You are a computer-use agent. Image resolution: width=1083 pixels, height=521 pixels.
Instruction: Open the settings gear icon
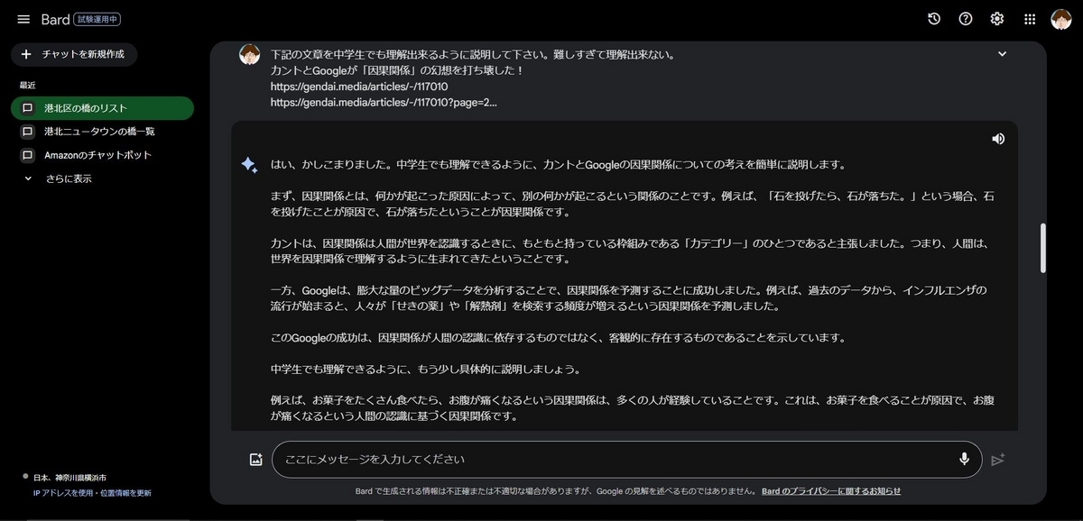(997, 19)
